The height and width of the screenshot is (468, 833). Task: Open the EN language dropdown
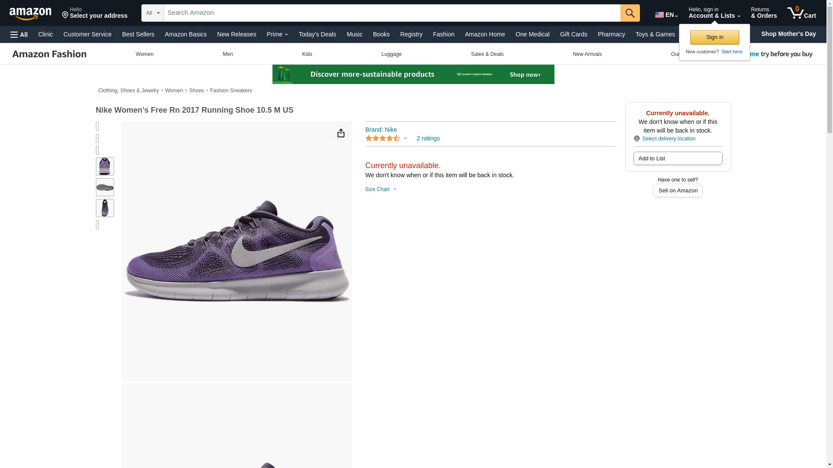coord(666,15)
